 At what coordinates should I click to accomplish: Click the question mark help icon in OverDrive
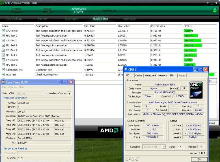click(208, 3)
